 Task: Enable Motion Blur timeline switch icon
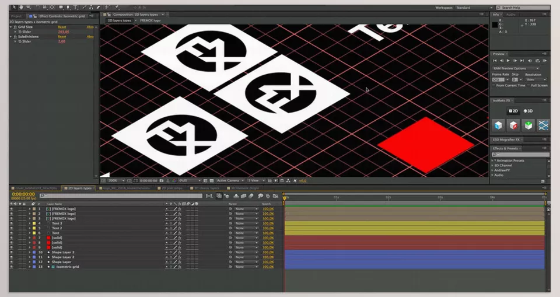[251, 196]
